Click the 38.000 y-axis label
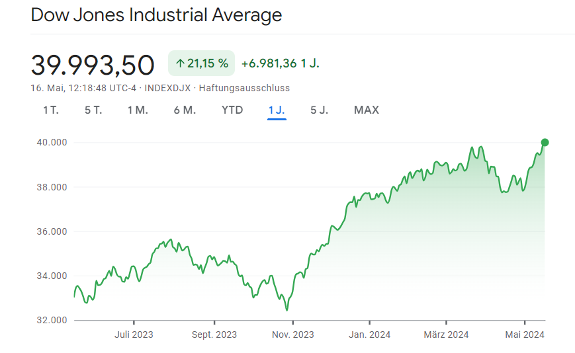The image size is (575, 353). (52, 187)
